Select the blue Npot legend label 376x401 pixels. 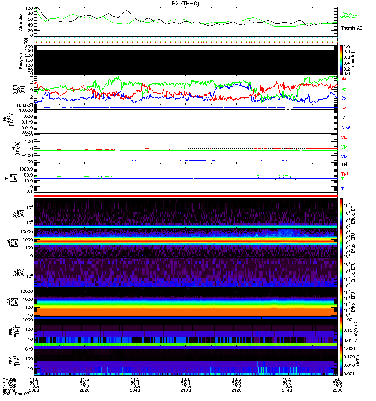coord(346,128)
